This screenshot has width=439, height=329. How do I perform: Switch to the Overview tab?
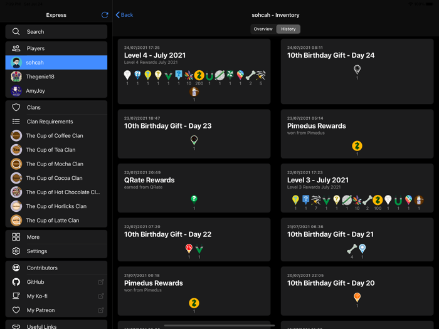[x=263, y=29]
